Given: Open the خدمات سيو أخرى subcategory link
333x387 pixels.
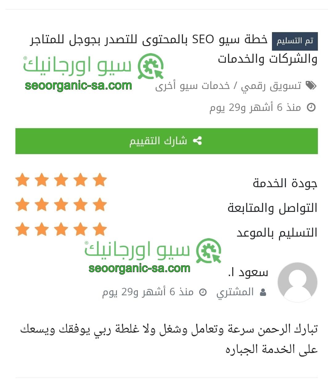Looking at the screenshot, I should tap(193, 86).
